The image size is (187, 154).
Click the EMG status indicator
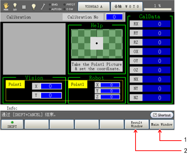pos(53,5)
